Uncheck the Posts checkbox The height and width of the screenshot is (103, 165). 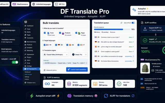pyautogui.click(x=45, y=33)
